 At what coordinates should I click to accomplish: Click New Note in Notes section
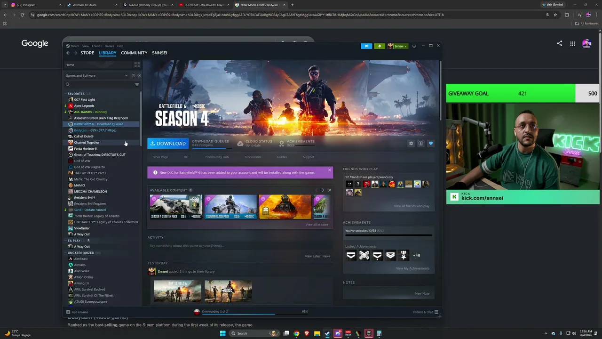point(422,294)
